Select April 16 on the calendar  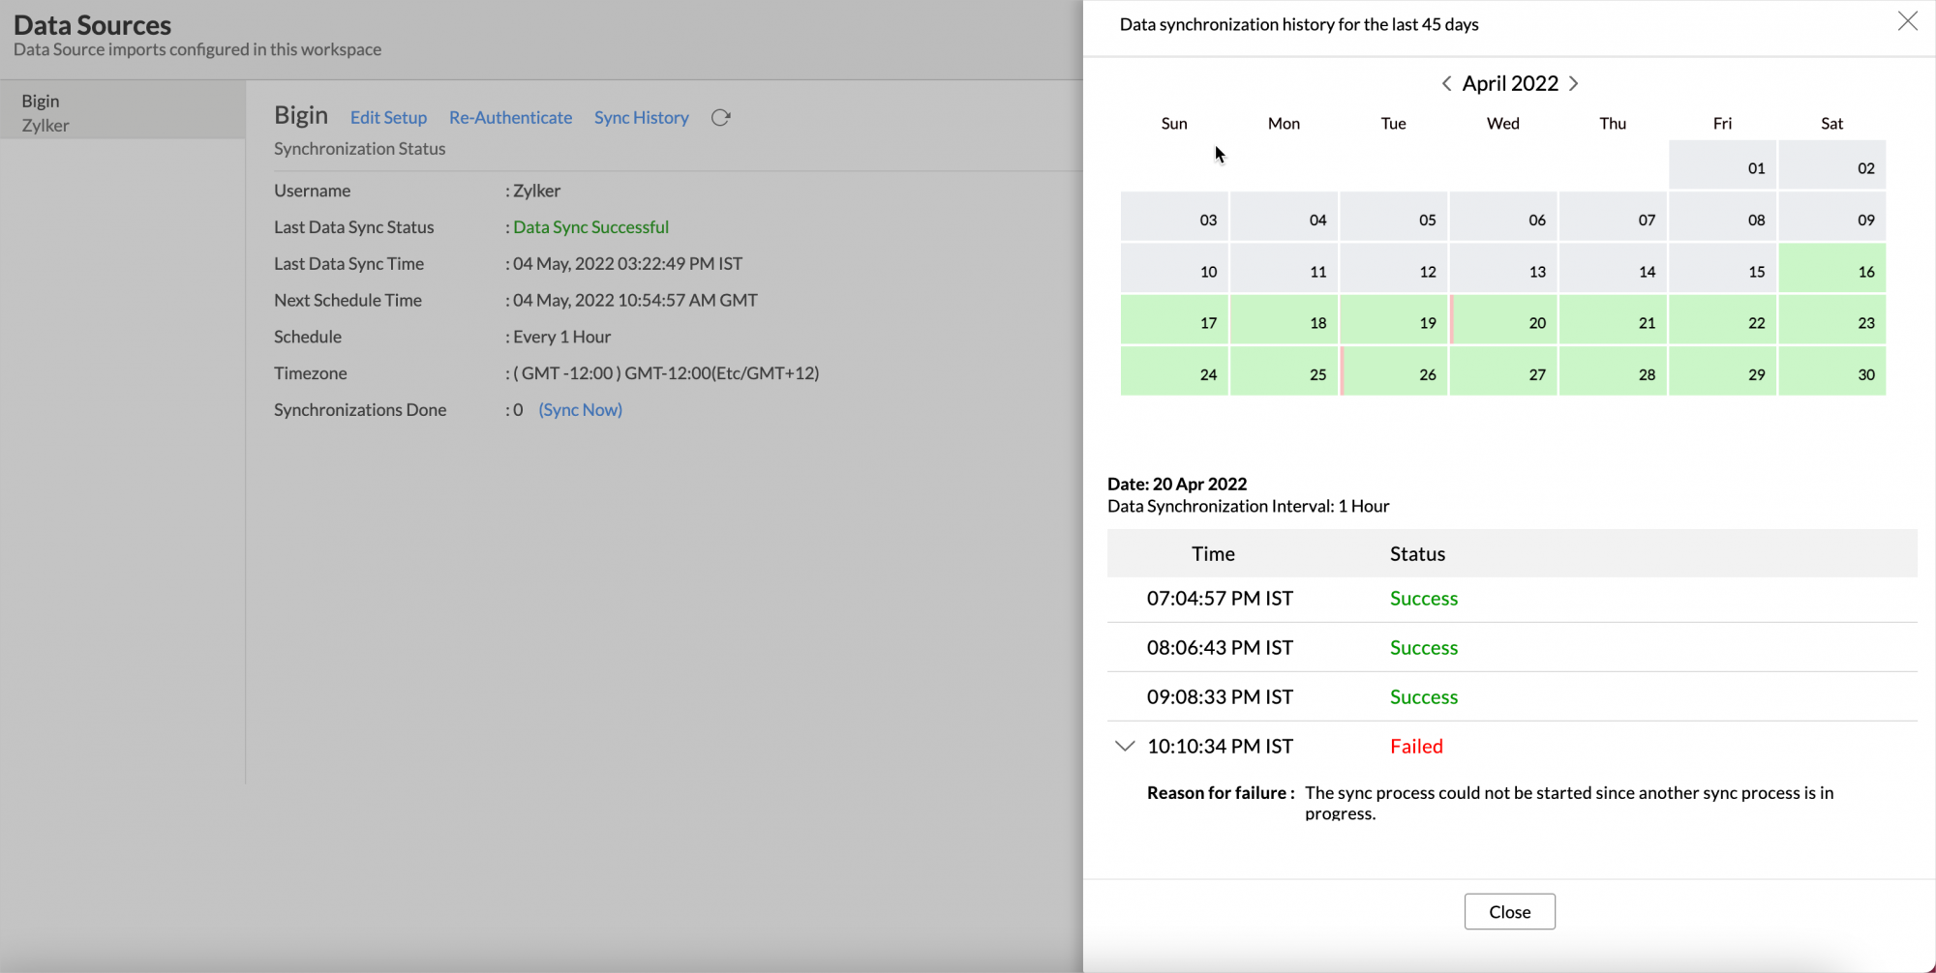click(x=1832, y=269)
